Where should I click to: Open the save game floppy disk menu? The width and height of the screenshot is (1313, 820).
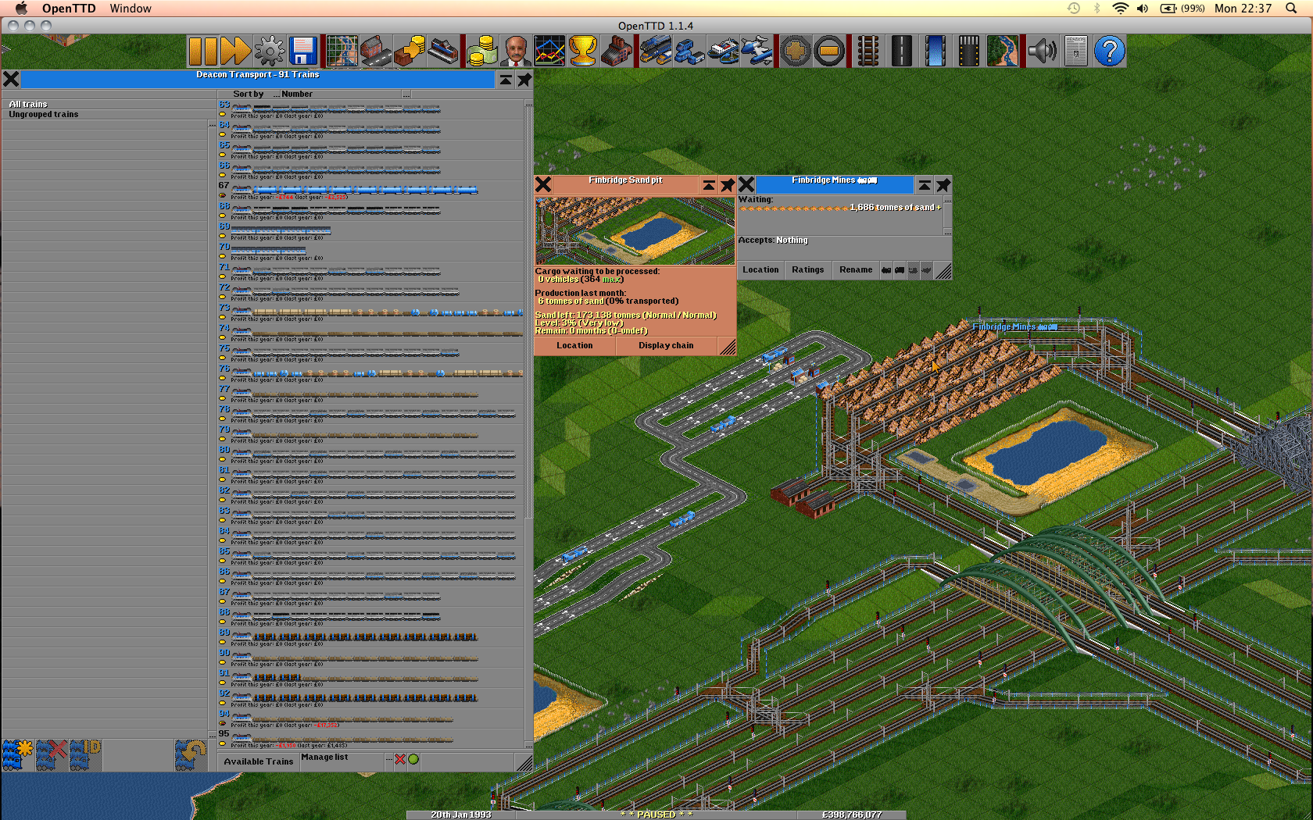tap(303, 52)
